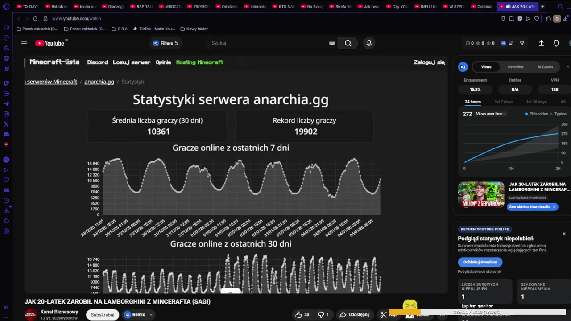Collapse the vidIQ panel with the chevron
Viewport: 571px width, 321px height.
(567, 67)
